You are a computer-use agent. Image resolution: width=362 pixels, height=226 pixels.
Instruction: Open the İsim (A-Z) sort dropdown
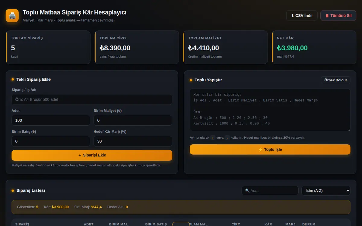pos(326,190)
